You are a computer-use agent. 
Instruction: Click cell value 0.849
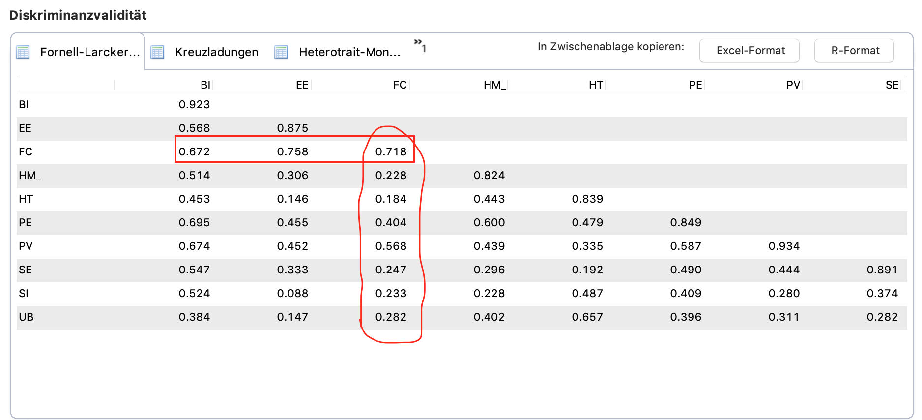tap(686, 223)
